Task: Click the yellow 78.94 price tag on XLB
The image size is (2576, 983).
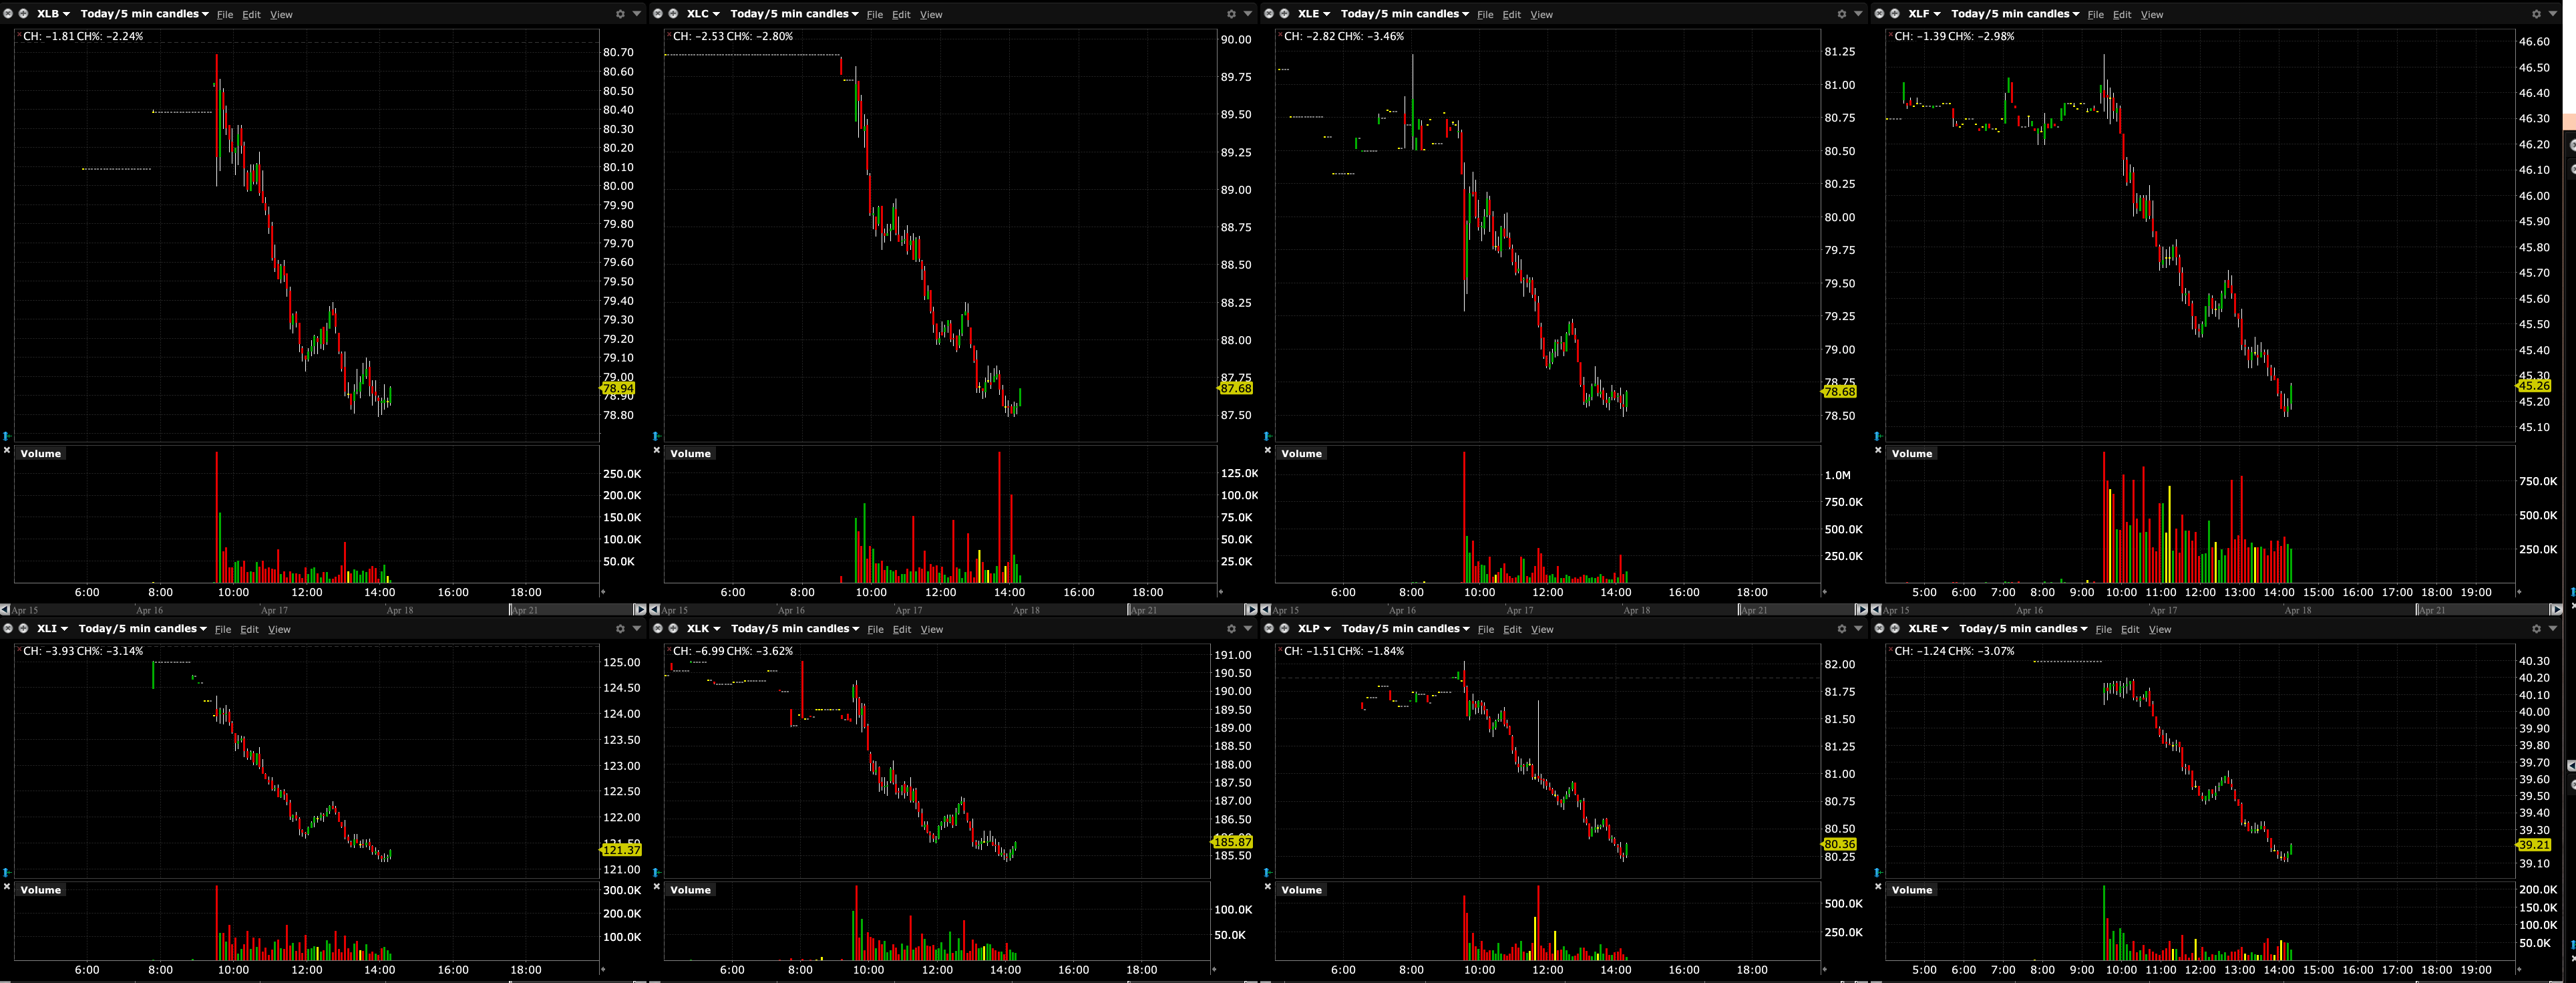Action: (x=618, y=388)
